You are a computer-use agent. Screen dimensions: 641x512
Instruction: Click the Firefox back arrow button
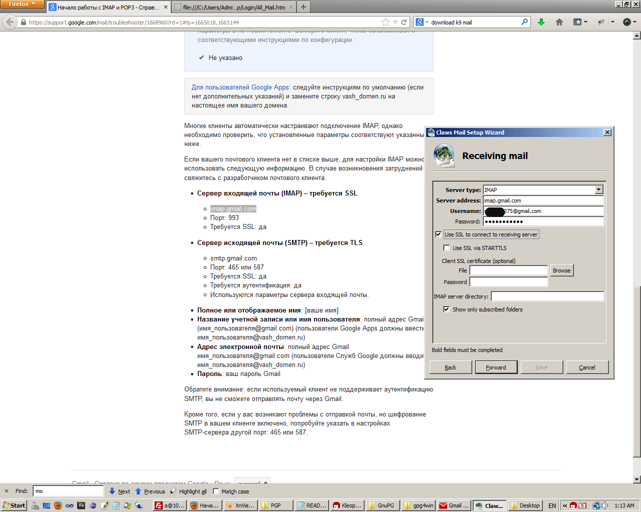(10, 22)
